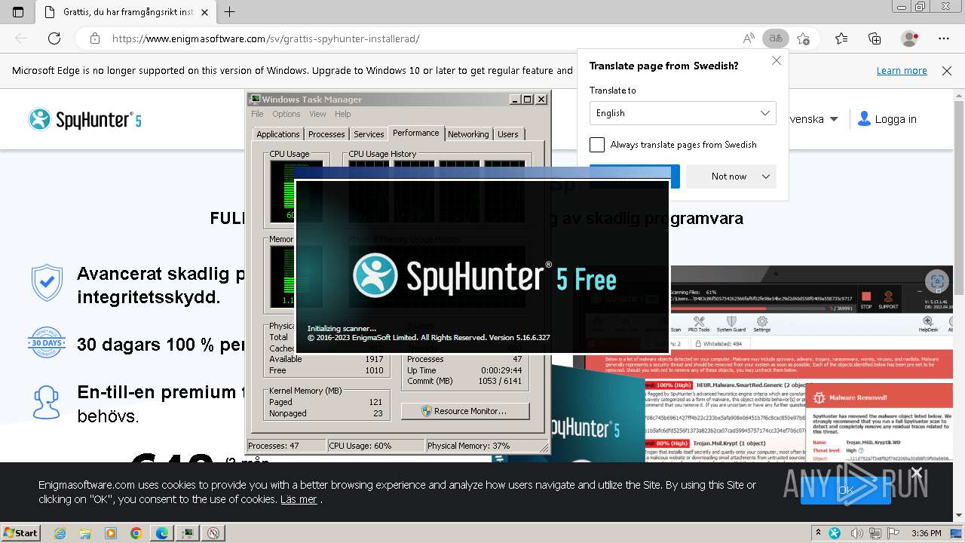Switch to Task Manager taskbar button
This screenshot has width=965, height=543.
pos(187,533)
